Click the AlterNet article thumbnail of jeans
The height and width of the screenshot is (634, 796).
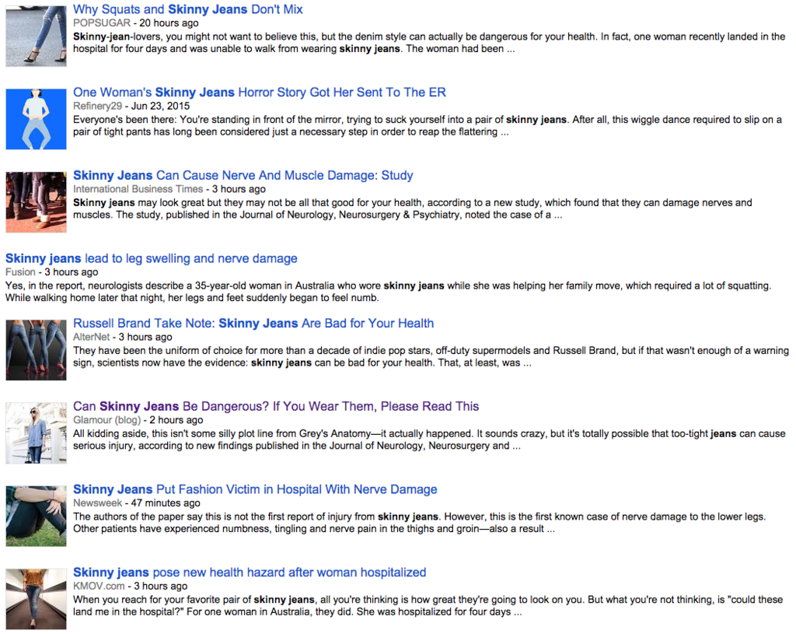[x=36, y=350]
